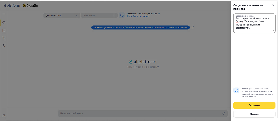This screenshot has width=278, height=121.
Task: Open the sparkle prompts sidebar icon
Action: pyautogui.click(x=4, y=38)
